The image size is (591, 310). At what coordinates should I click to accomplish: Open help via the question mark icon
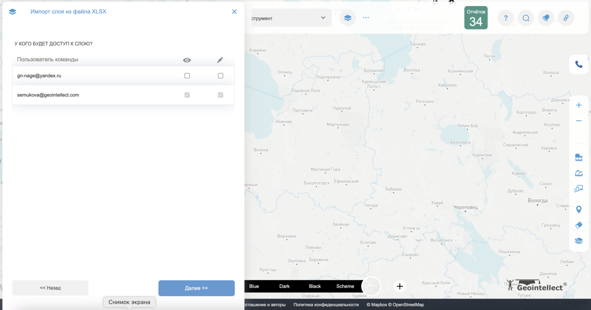pyautogui.click(x=505, y=18)
